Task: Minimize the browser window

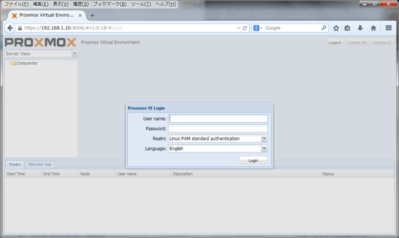Action: (x=365, y=4)
